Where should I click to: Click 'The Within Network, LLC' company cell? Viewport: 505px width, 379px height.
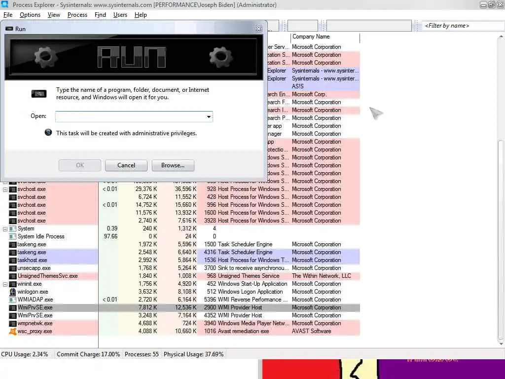pos(322,276)
